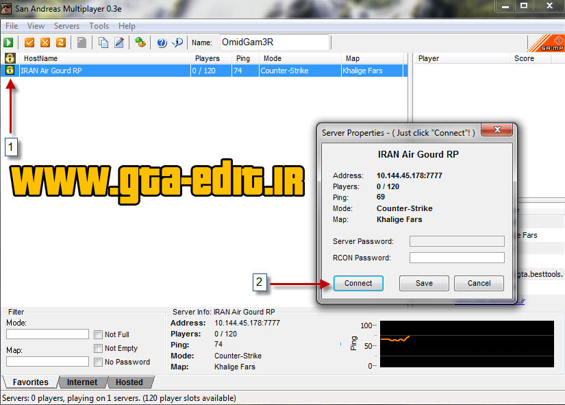This screenshot has width=565, height=405.
Task: Open the Settings tool icon in toolbar
Action: pyautogui.click(x=140, y=42)
